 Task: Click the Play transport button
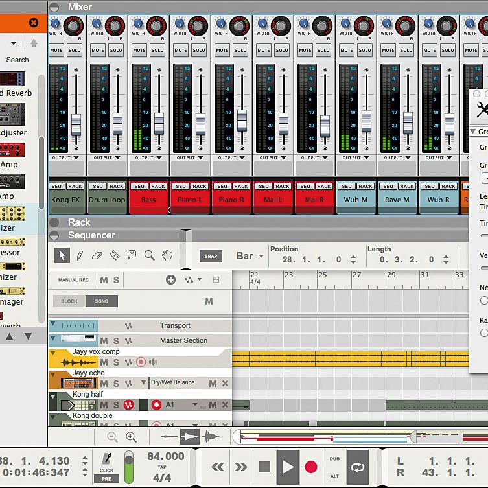coord(288,467)
